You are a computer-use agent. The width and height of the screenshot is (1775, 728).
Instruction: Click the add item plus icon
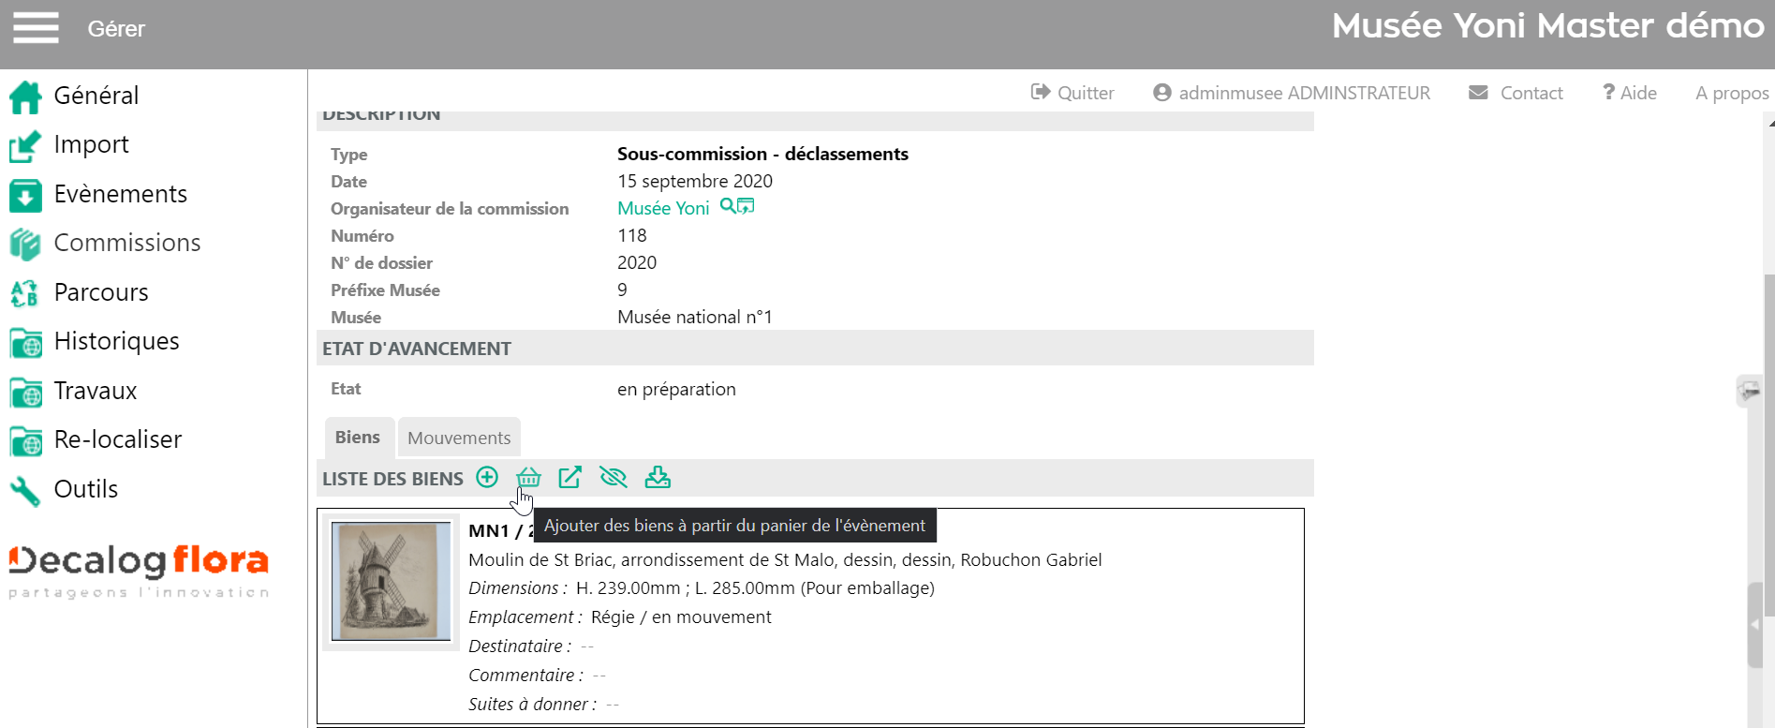click(x=487, y=478)
